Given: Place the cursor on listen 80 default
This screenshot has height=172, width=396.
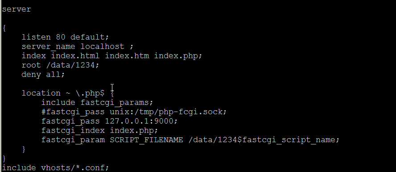Looking at the screenshot, I should point(65,37).
